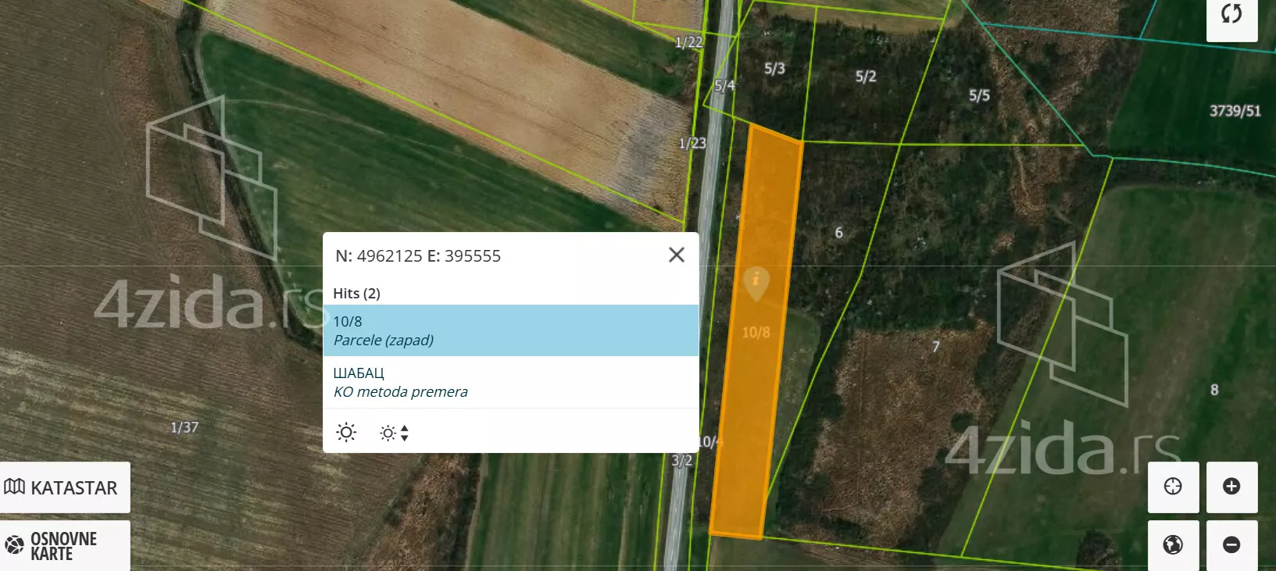Click the globe full-extent icon
The width and height of the screenshot is (1276, 571).
coord(1173,544)
